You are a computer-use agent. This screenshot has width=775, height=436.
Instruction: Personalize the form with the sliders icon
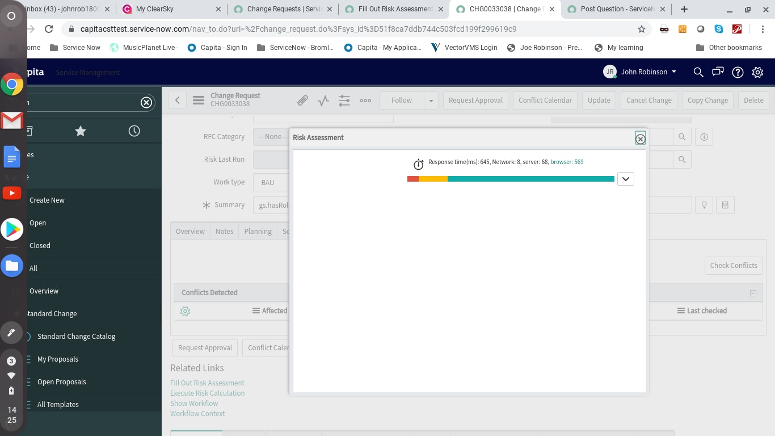(x=344, y=100)
